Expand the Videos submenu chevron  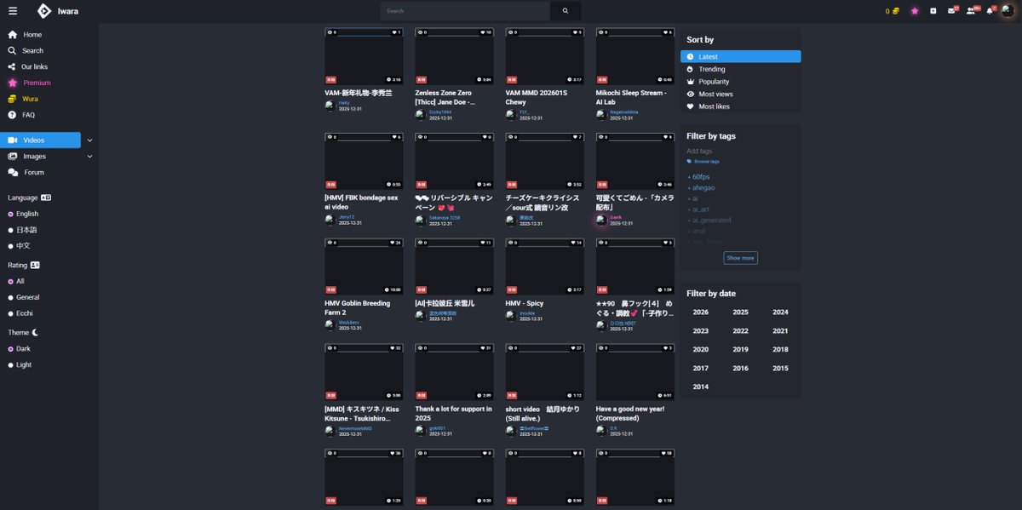pyautogui.click(x=89, y=140)
